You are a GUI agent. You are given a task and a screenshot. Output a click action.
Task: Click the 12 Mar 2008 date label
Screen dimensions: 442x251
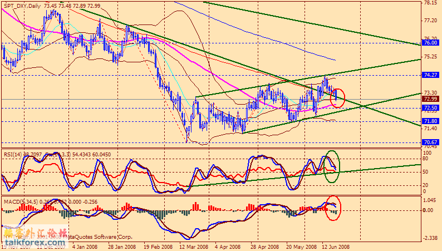pos(193,247)
